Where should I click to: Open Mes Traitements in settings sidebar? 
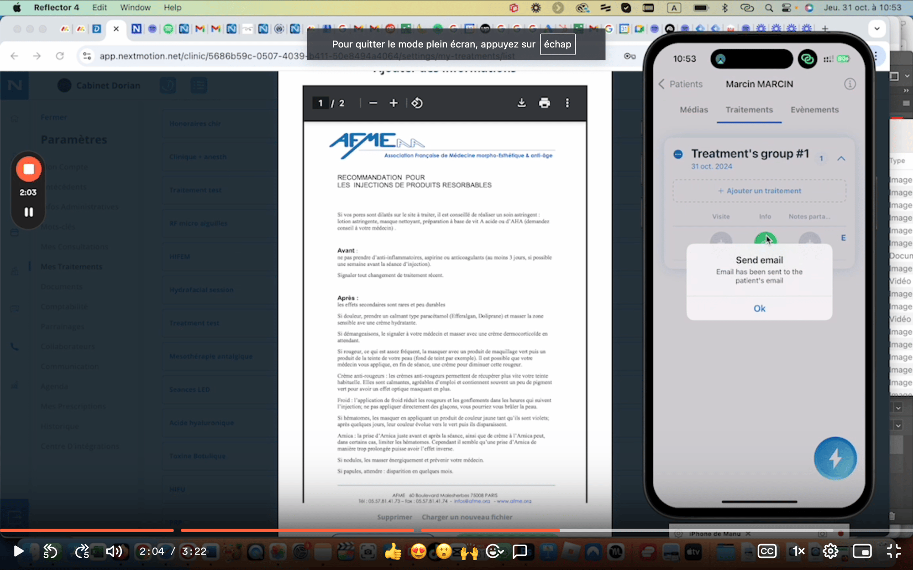point(71,266)
